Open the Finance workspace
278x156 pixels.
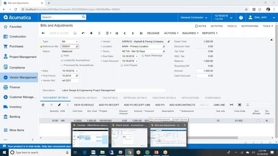14,87
